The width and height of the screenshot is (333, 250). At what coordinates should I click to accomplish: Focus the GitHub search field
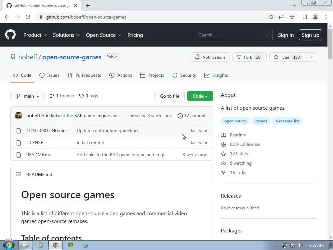[x=233, y=35]
